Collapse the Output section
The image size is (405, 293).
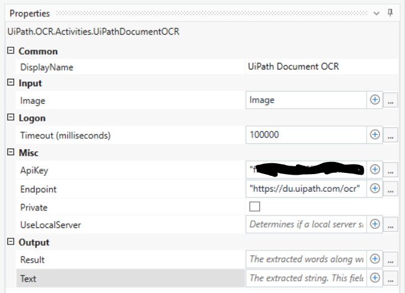(10, 241)
